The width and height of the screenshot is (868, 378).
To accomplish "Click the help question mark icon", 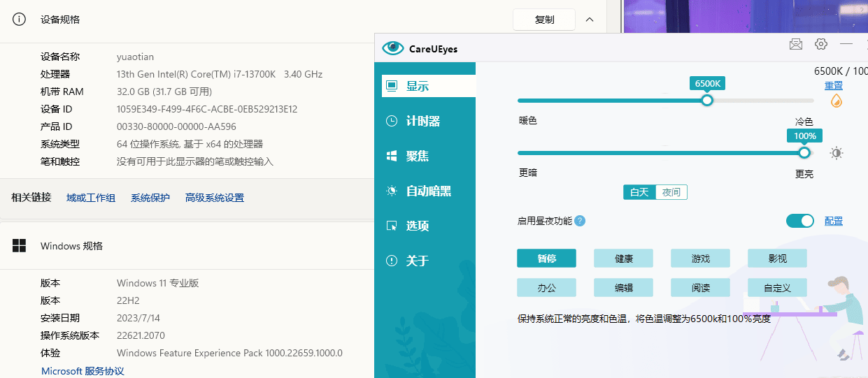I will click(580, 221).
